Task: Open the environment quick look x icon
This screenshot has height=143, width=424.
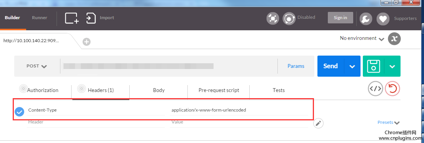Action: [x=394, y=38]
